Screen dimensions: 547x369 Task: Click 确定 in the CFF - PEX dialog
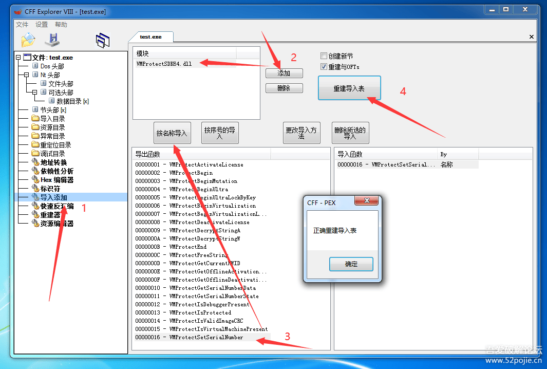(351, 264)
